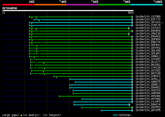The width and height of the screenshot is (165, 117).
Task: Select UniRef100_A9NUL3 entry
Action: [x=148, y=56]
